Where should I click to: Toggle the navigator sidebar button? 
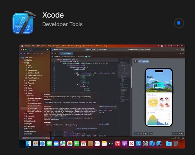[x=30, y=49]
